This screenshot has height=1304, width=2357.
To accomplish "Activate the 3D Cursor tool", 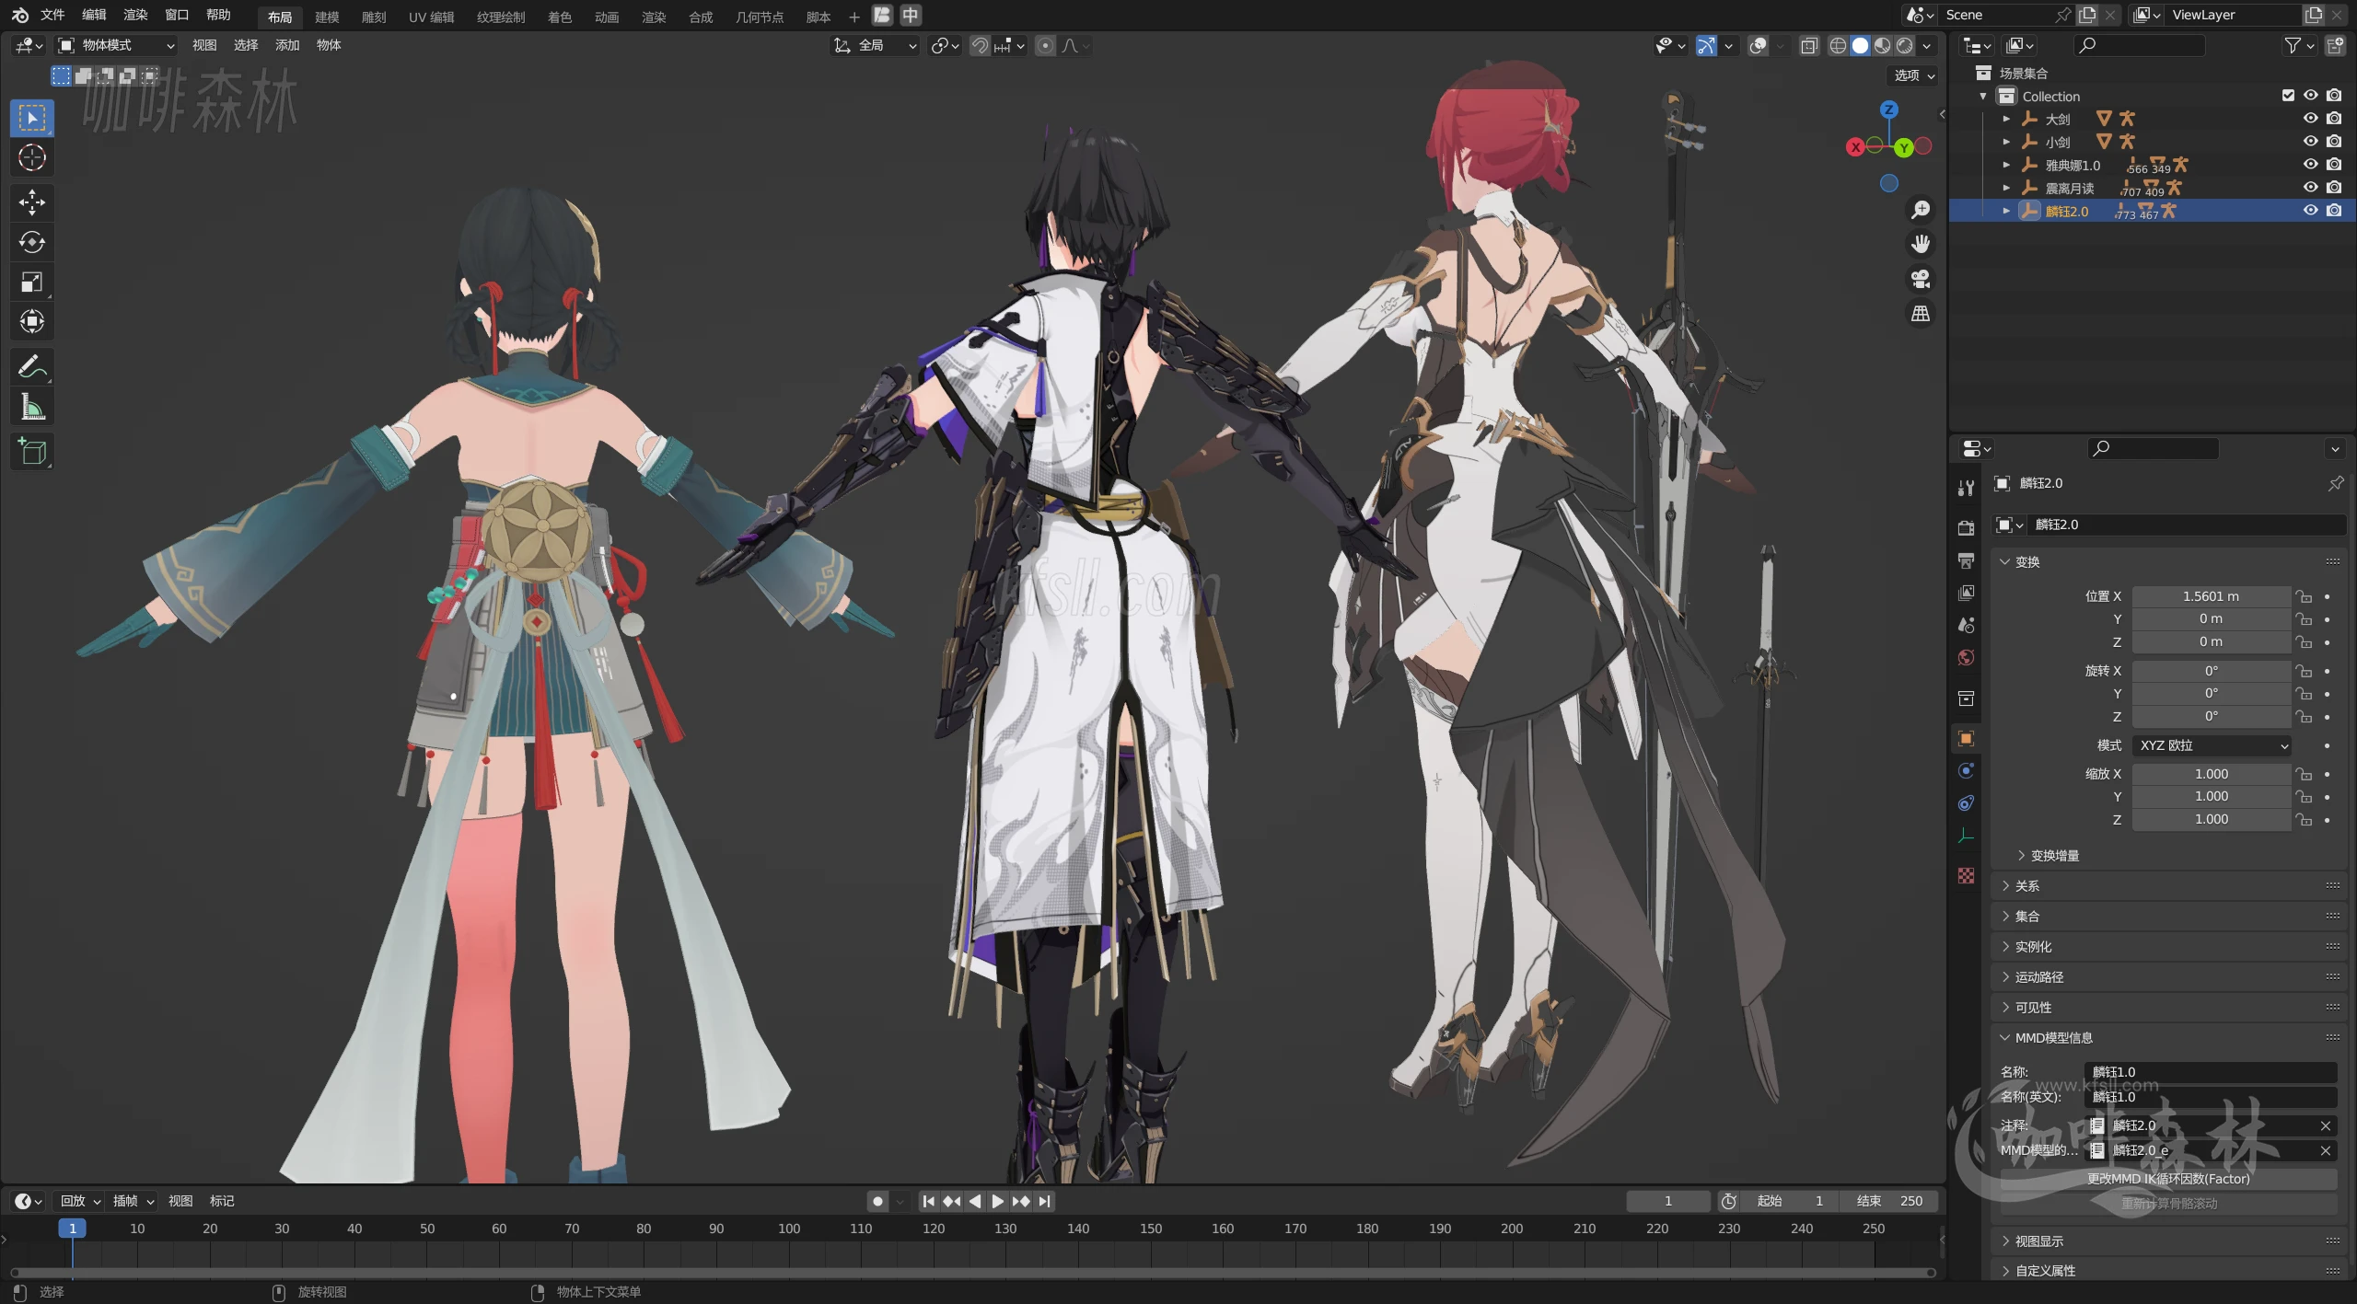I will coord(32,158).
